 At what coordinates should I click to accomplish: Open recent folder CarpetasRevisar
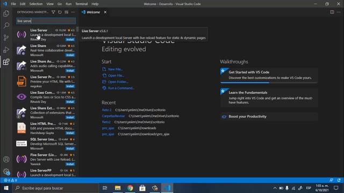[113, 116]
